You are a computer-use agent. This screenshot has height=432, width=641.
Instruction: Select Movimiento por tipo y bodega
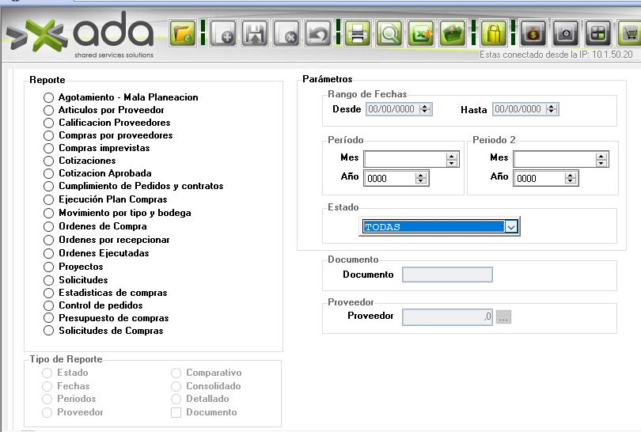[x=48, y=213]
